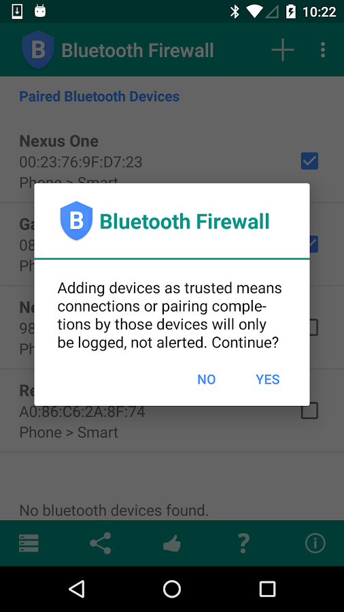This screenshot has height=612, width=344.
Task: Tap the Bluetooth Firewall shield logo in the header
Action: [38, 50]
